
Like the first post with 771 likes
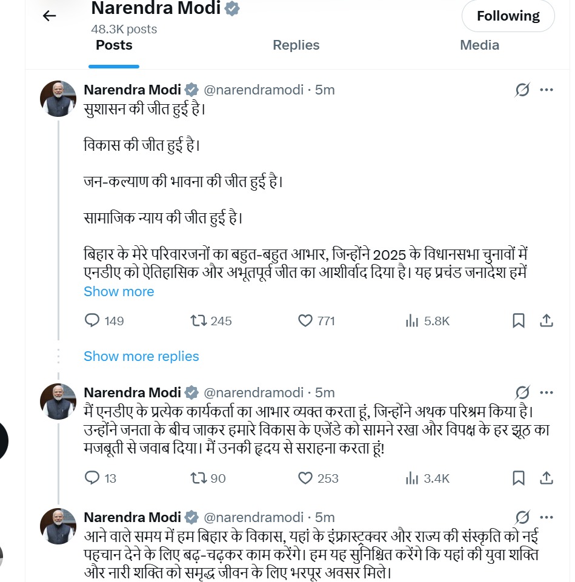tap(306, 321)
